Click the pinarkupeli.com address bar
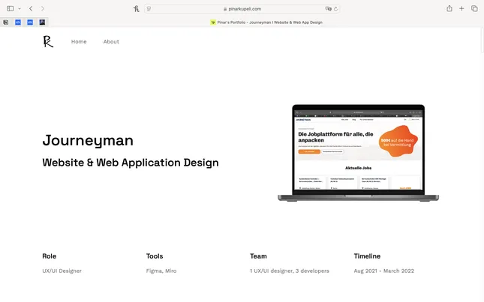 242,9
